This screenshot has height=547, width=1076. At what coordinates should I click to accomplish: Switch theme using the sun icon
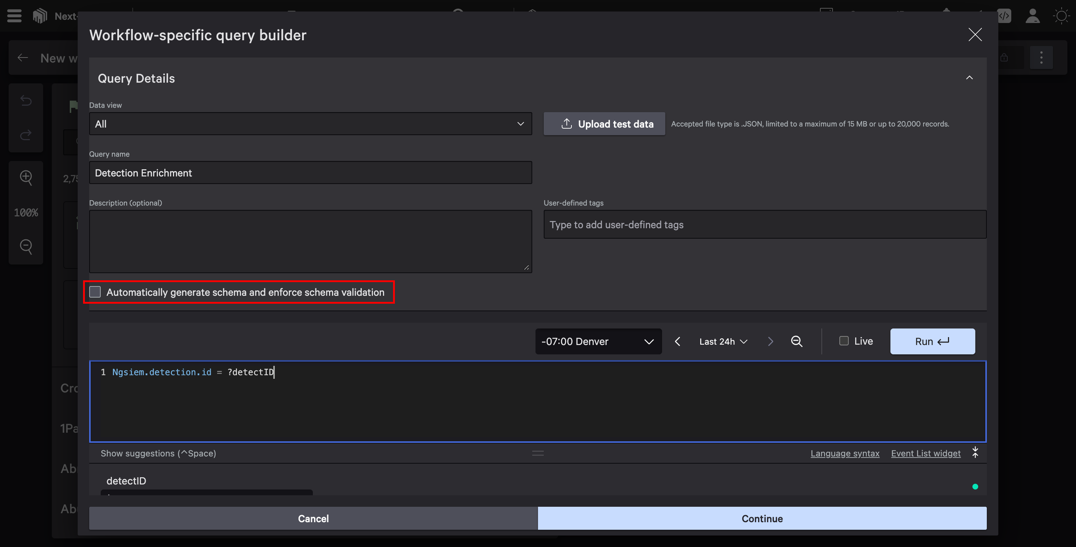1061,16
